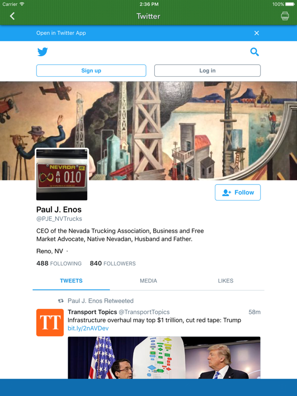Dismiss the Open in Twitter App banner
Image resolution: width=297 pixels, height=396 pixels.
257,33
